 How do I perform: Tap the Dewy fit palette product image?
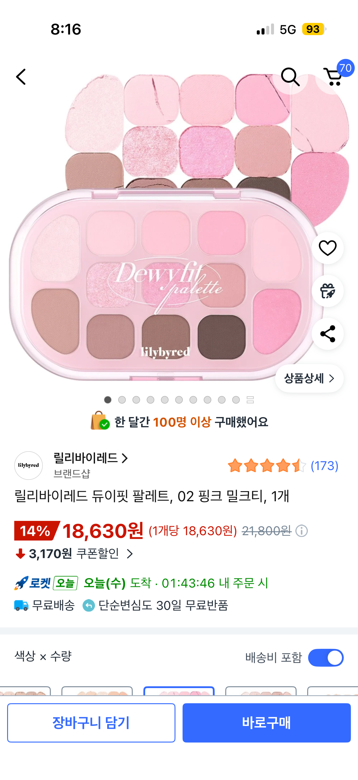[x=163, y=242]
